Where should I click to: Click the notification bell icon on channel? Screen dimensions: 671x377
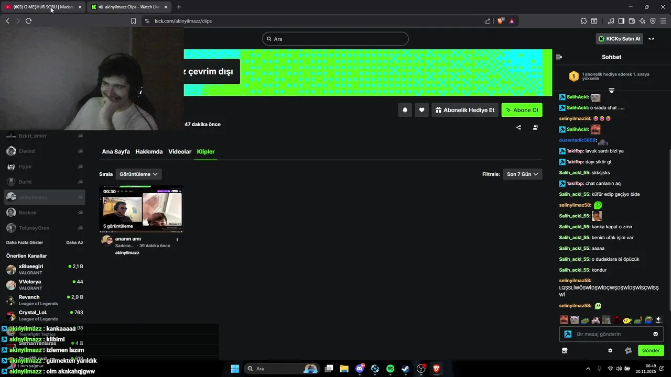coord(405,110)
